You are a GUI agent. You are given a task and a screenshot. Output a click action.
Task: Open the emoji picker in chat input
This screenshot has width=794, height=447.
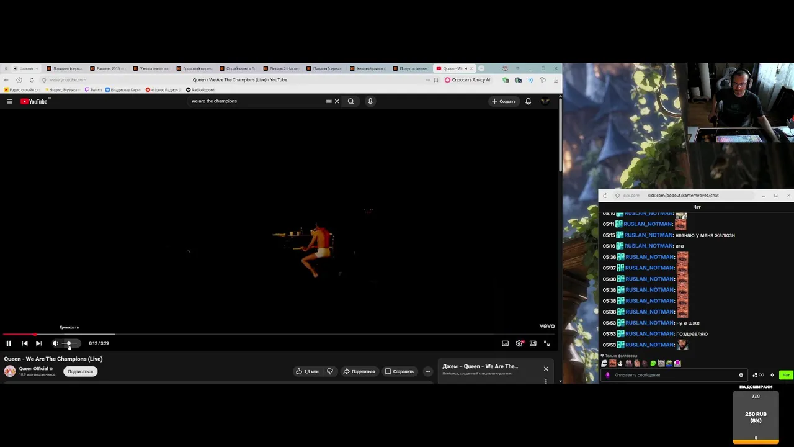click(x=741, y=375)
